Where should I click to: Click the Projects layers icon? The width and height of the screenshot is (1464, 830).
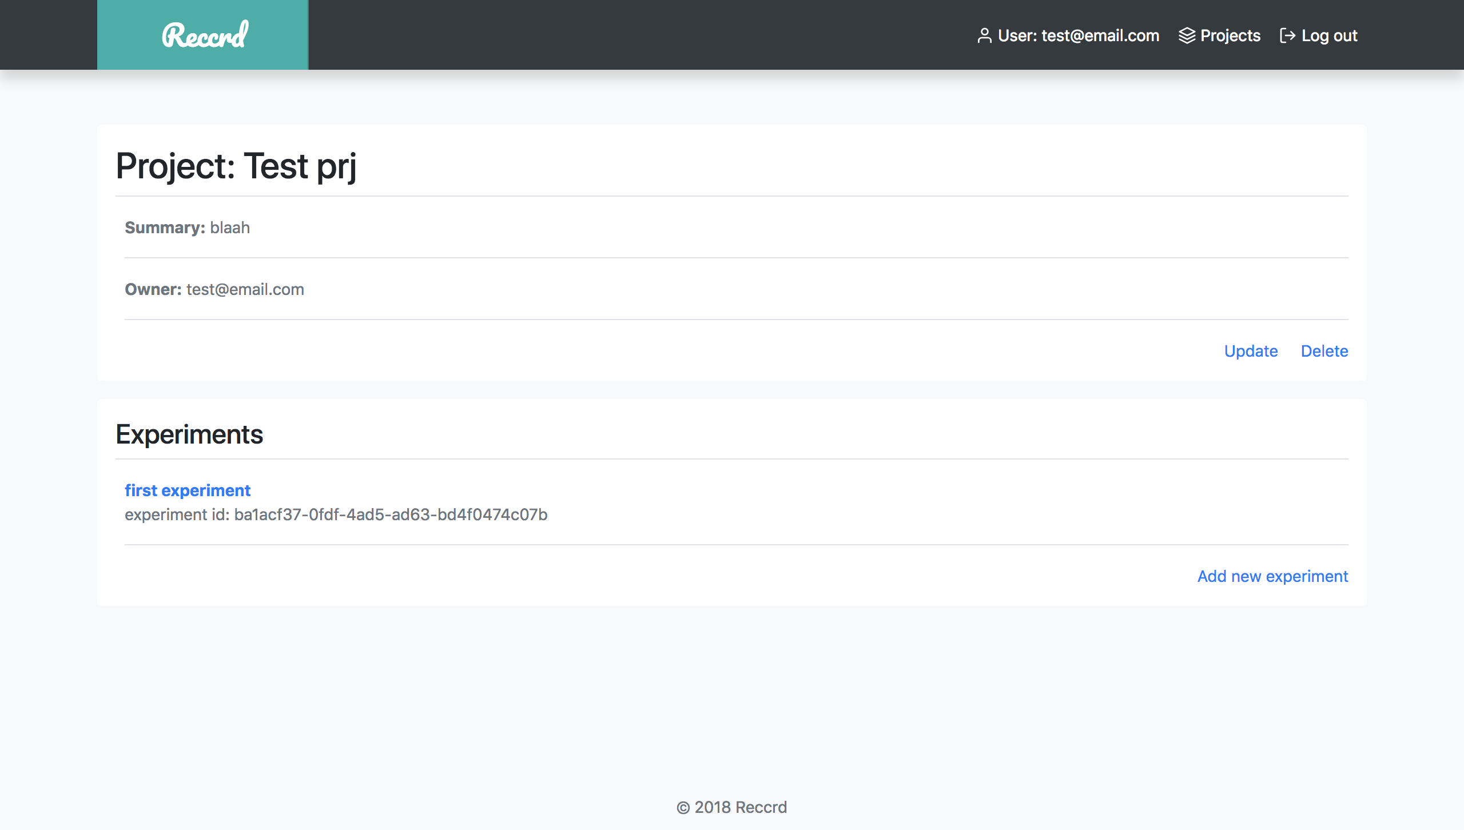tap(1187, 35)
